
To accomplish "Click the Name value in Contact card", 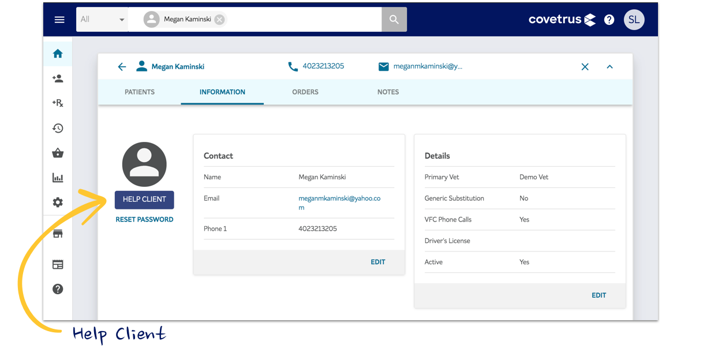I will point(322,177).
